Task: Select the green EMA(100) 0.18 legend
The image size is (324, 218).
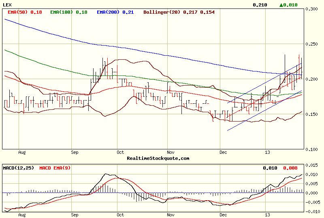Action: [x=69, y=12]
